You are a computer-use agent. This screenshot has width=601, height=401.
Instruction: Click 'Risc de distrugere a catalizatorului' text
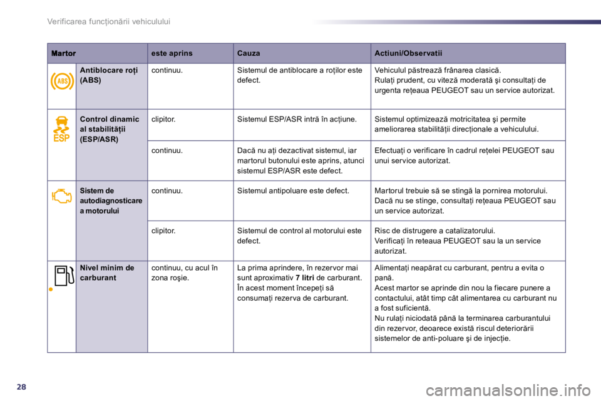[434, 231]
